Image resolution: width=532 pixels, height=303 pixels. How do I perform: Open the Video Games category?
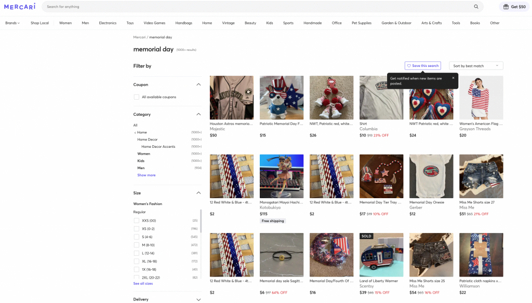(x=154, y=23)
